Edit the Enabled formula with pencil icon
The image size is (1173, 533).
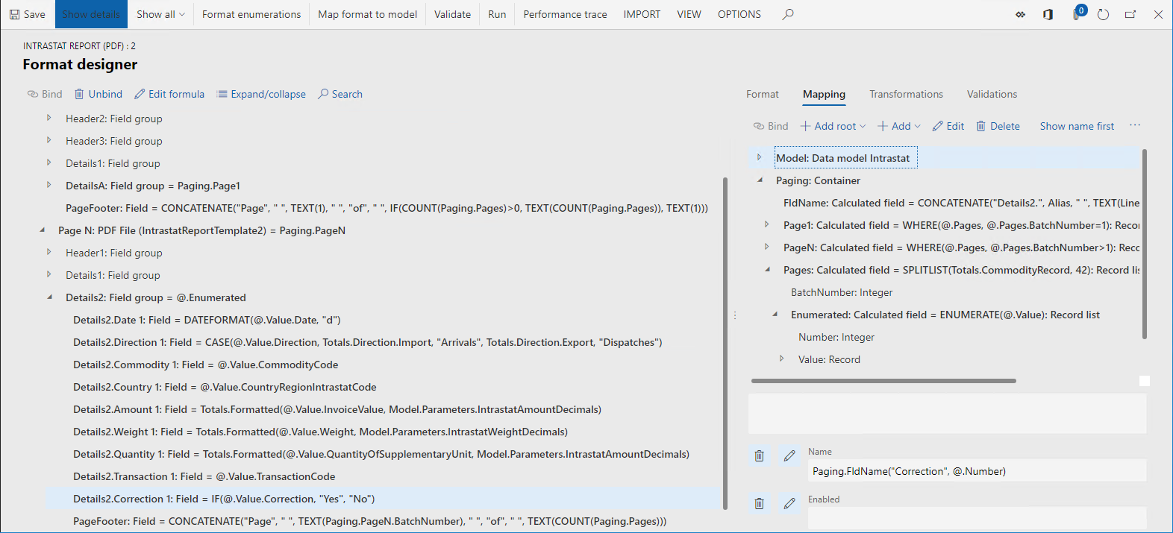(789, 503)
